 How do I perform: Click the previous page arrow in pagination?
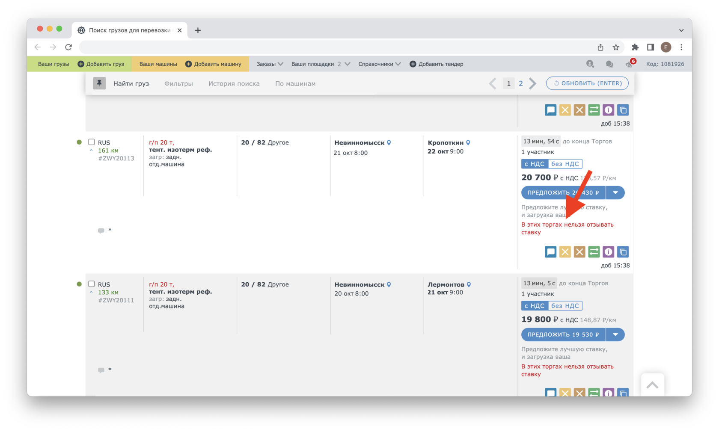coord(493,83)
